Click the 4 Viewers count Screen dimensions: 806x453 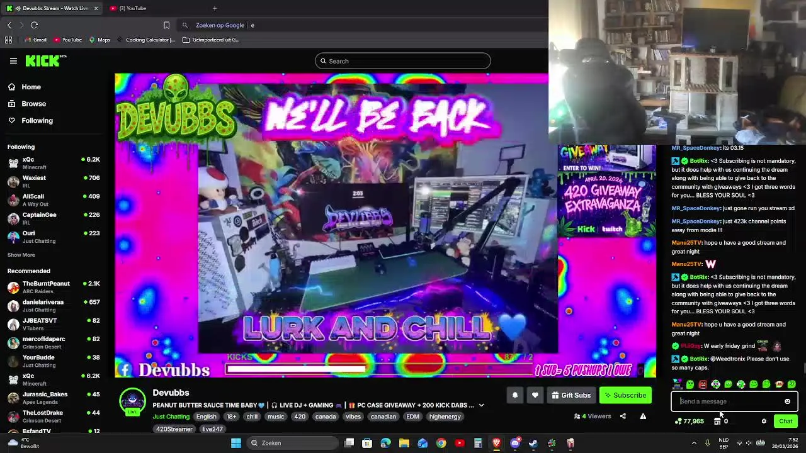click(593, 416)
